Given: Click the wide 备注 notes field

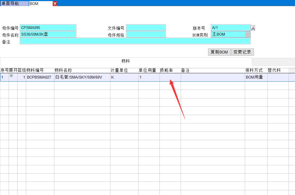Looking at the screenshot, I should [x=135, y=41].
